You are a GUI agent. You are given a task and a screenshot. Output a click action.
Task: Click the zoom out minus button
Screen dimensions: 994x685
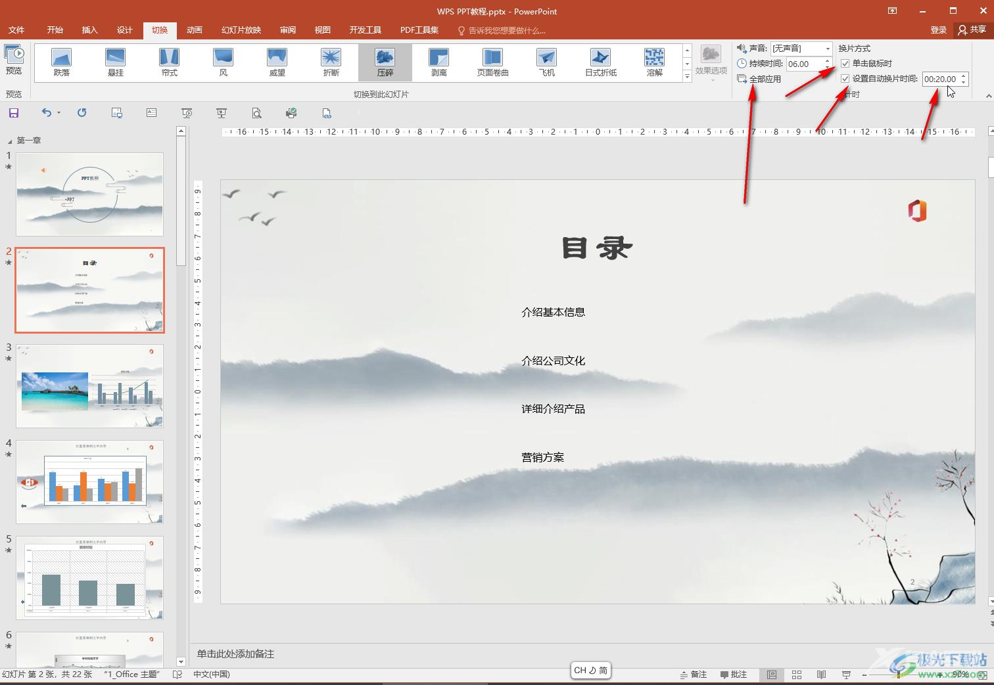[x=864, y=674]
